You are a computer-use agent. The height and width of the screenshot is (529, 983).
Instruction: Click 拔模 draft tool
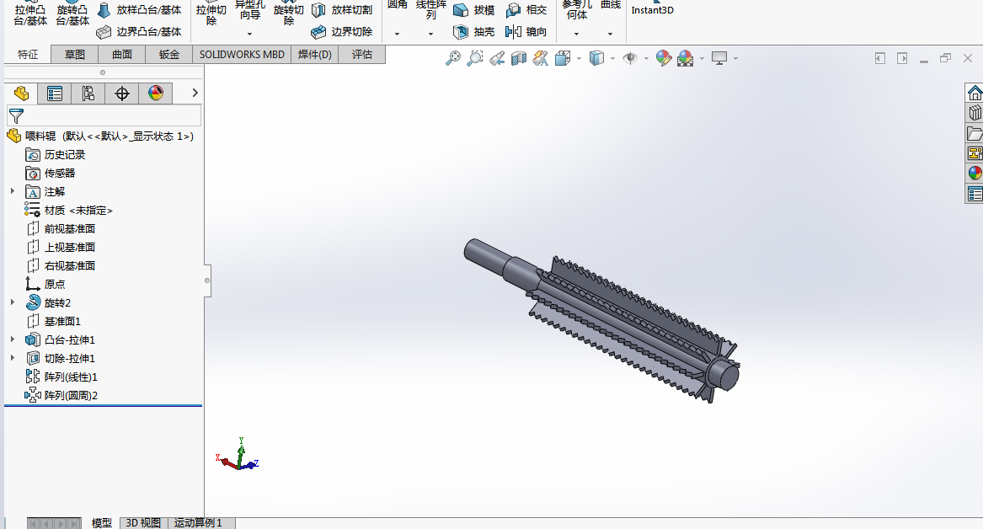coord(473,10)
